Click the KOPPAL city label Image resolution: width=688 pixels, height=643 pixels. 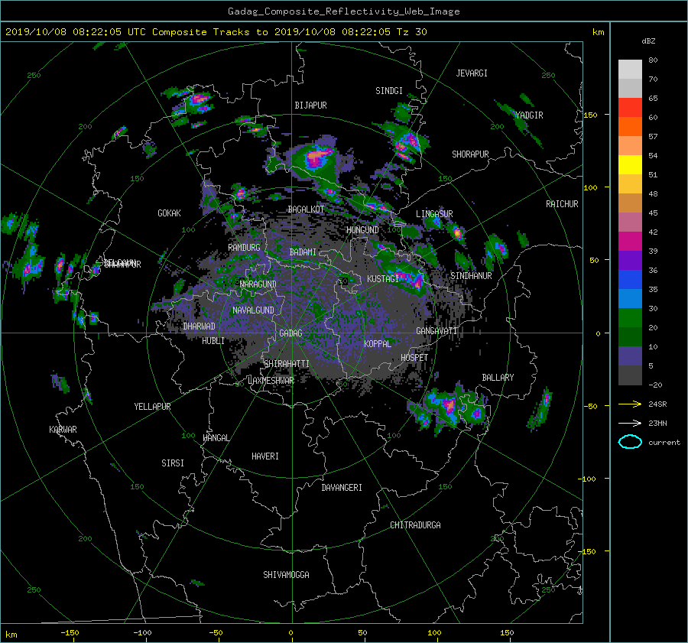point(378,343)
